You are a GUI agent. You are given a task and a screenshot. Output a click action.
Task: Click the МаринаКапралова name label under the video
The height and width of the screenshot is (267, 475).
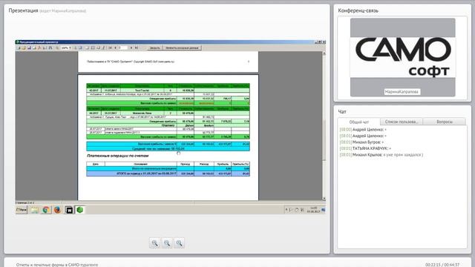(402, 91)
